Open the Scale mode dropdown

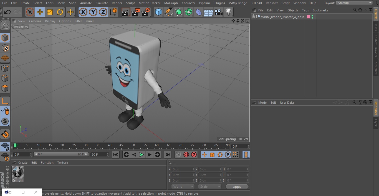(210, 187)
